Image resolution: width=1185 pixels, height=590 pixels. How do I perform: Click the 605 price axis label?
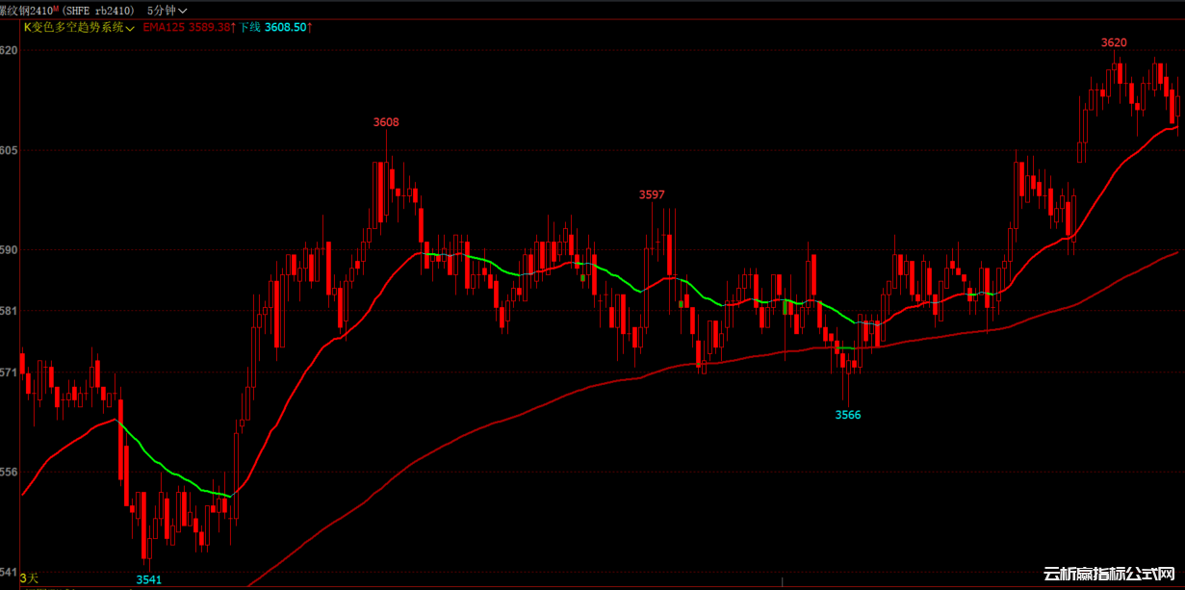coord(9,150)
